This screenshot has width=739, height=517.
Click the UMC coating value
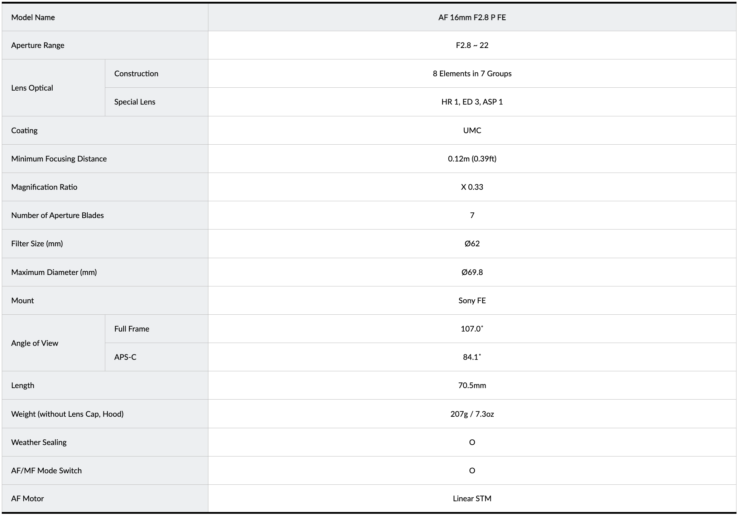pyautogui.click(x=472, y=130)
